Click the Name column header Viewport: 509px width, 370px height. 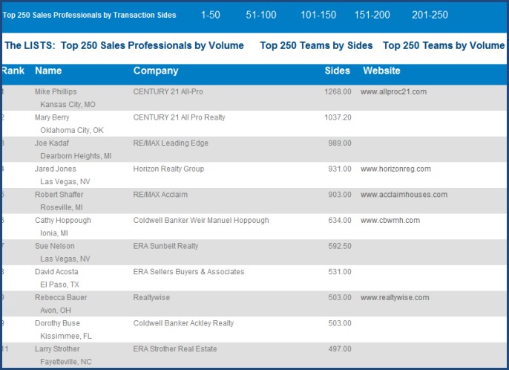[48, 71]
